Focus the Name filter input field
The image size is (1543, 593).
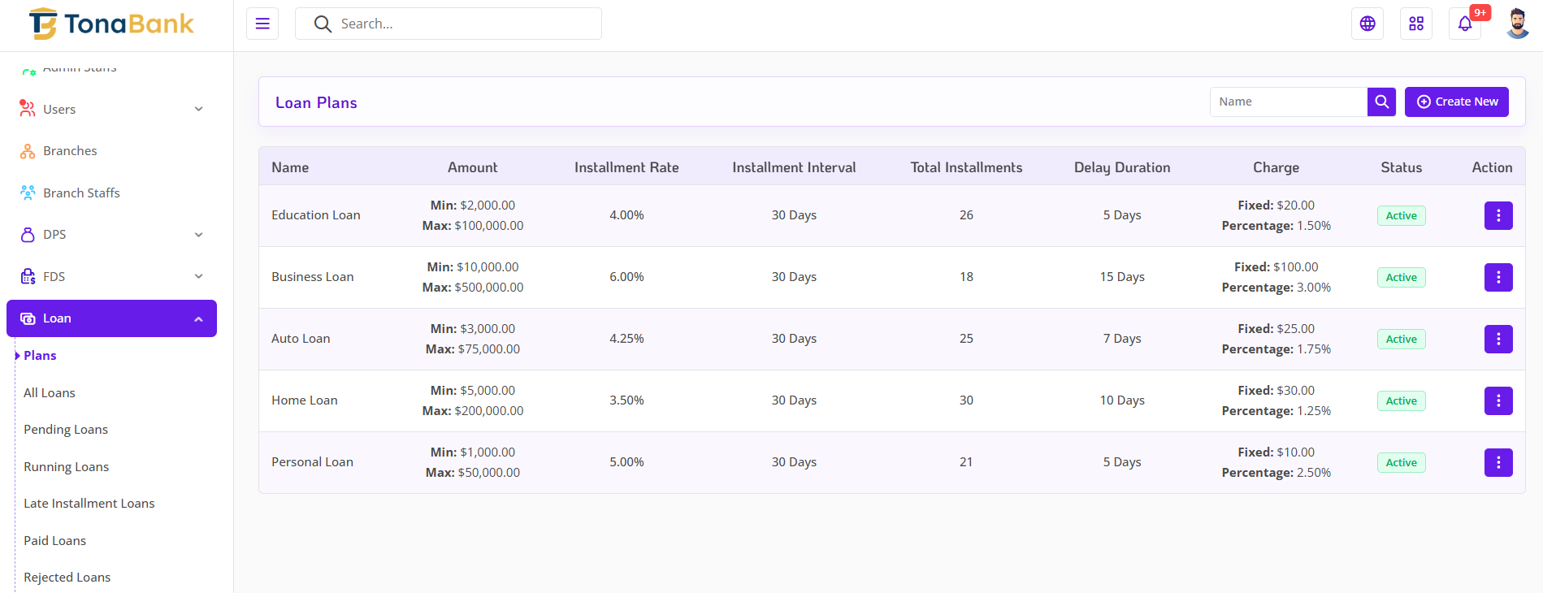tap(1288, 102)
